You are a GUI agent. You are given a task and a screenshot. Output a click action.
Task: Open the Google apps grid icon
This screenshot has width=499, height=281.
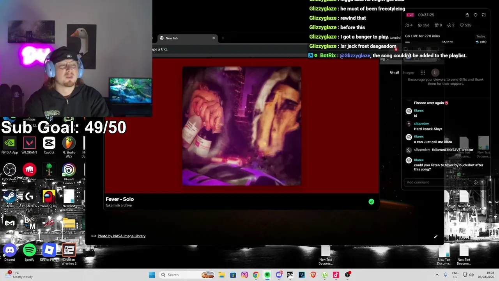point(423,73)
